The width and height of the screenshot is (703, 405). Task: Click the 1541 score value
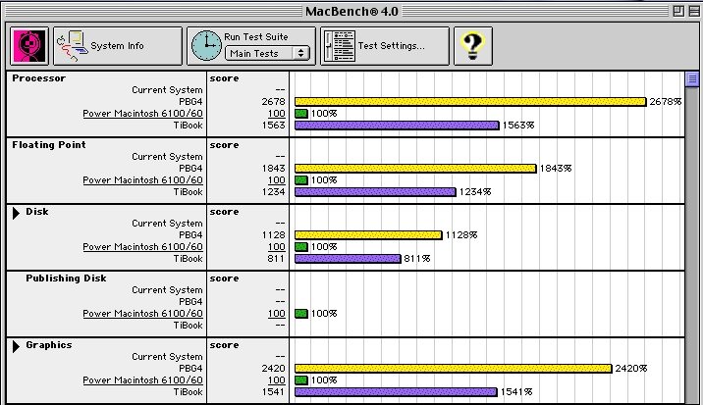274,392
